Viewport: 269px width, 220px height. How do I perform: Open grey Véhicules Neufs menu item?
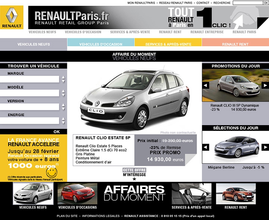[42, 32]
